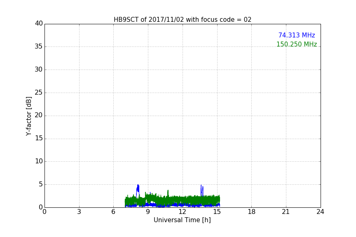Click the x-axis tick label 6
Screen dimensions: 356x237
tap(114, 212)
